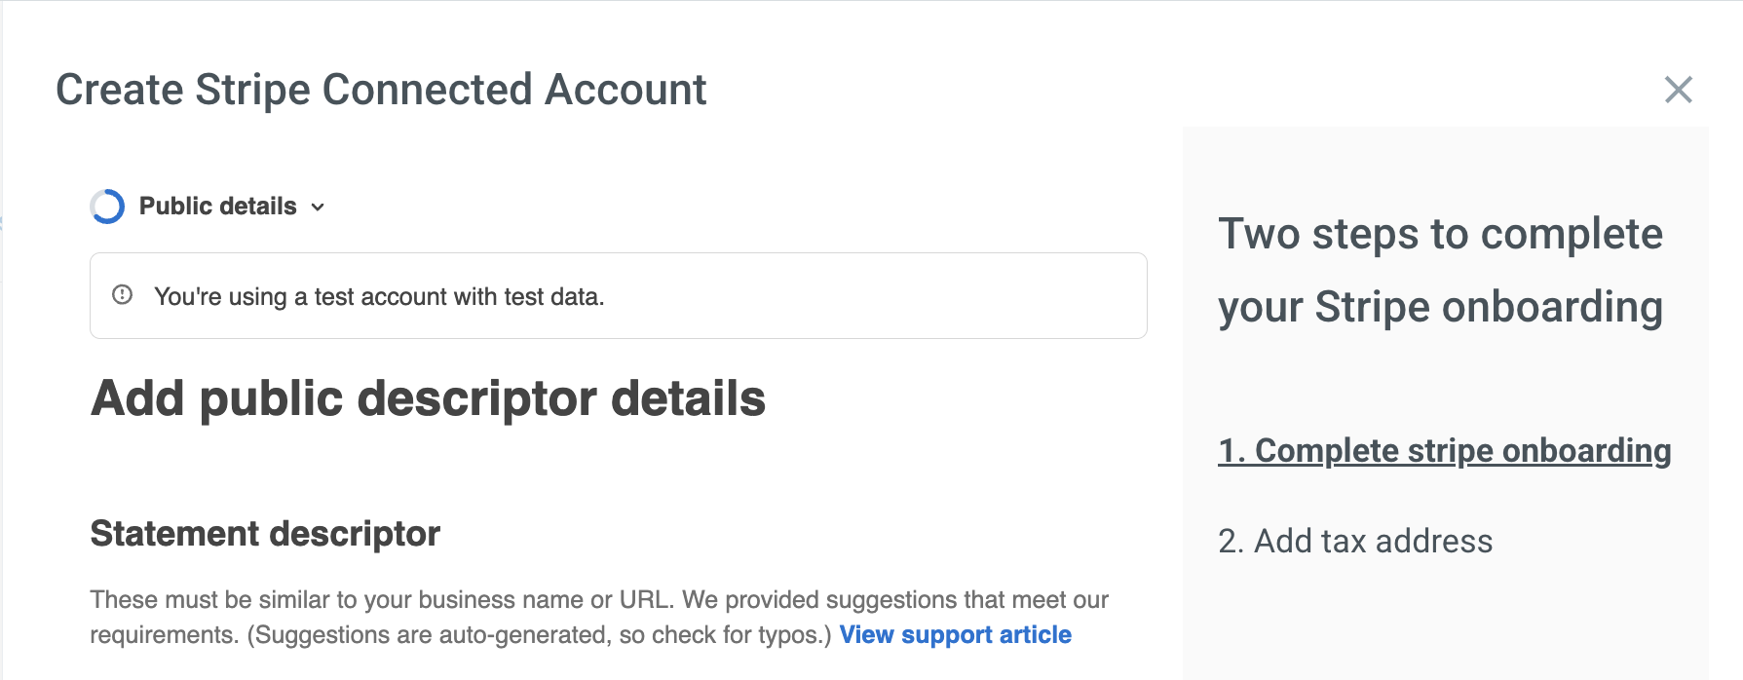Click the words 'business name or URL'
The image size is (1743, 680).
click(x=545, y=600)
